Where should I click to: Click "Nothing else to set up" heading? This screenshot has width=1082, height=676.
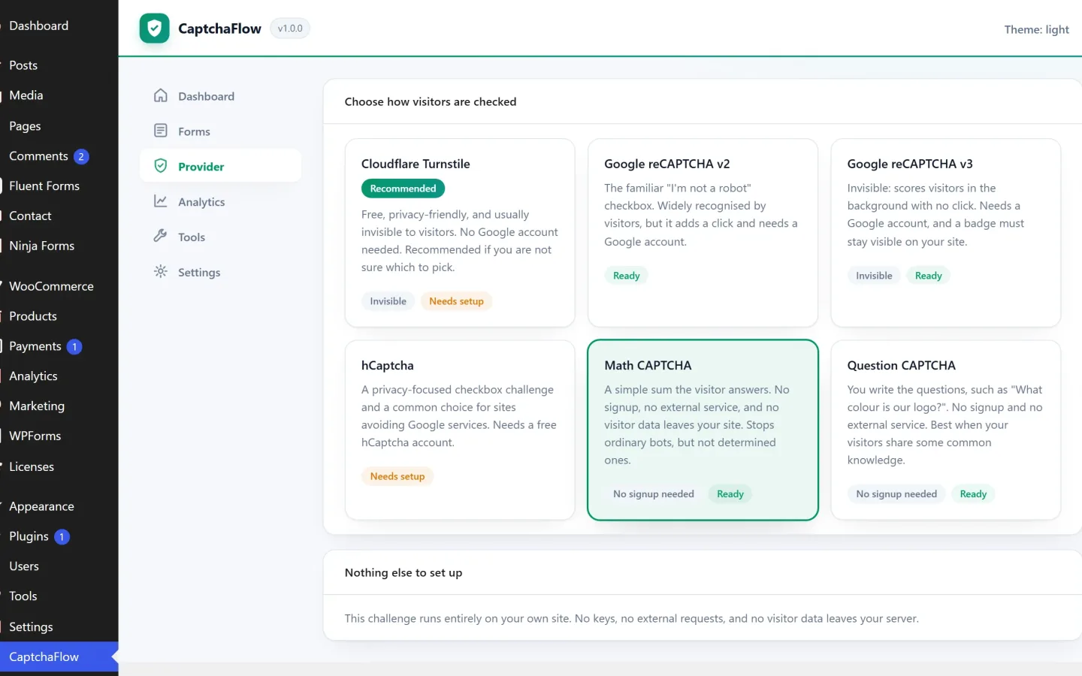coord(403,572)
